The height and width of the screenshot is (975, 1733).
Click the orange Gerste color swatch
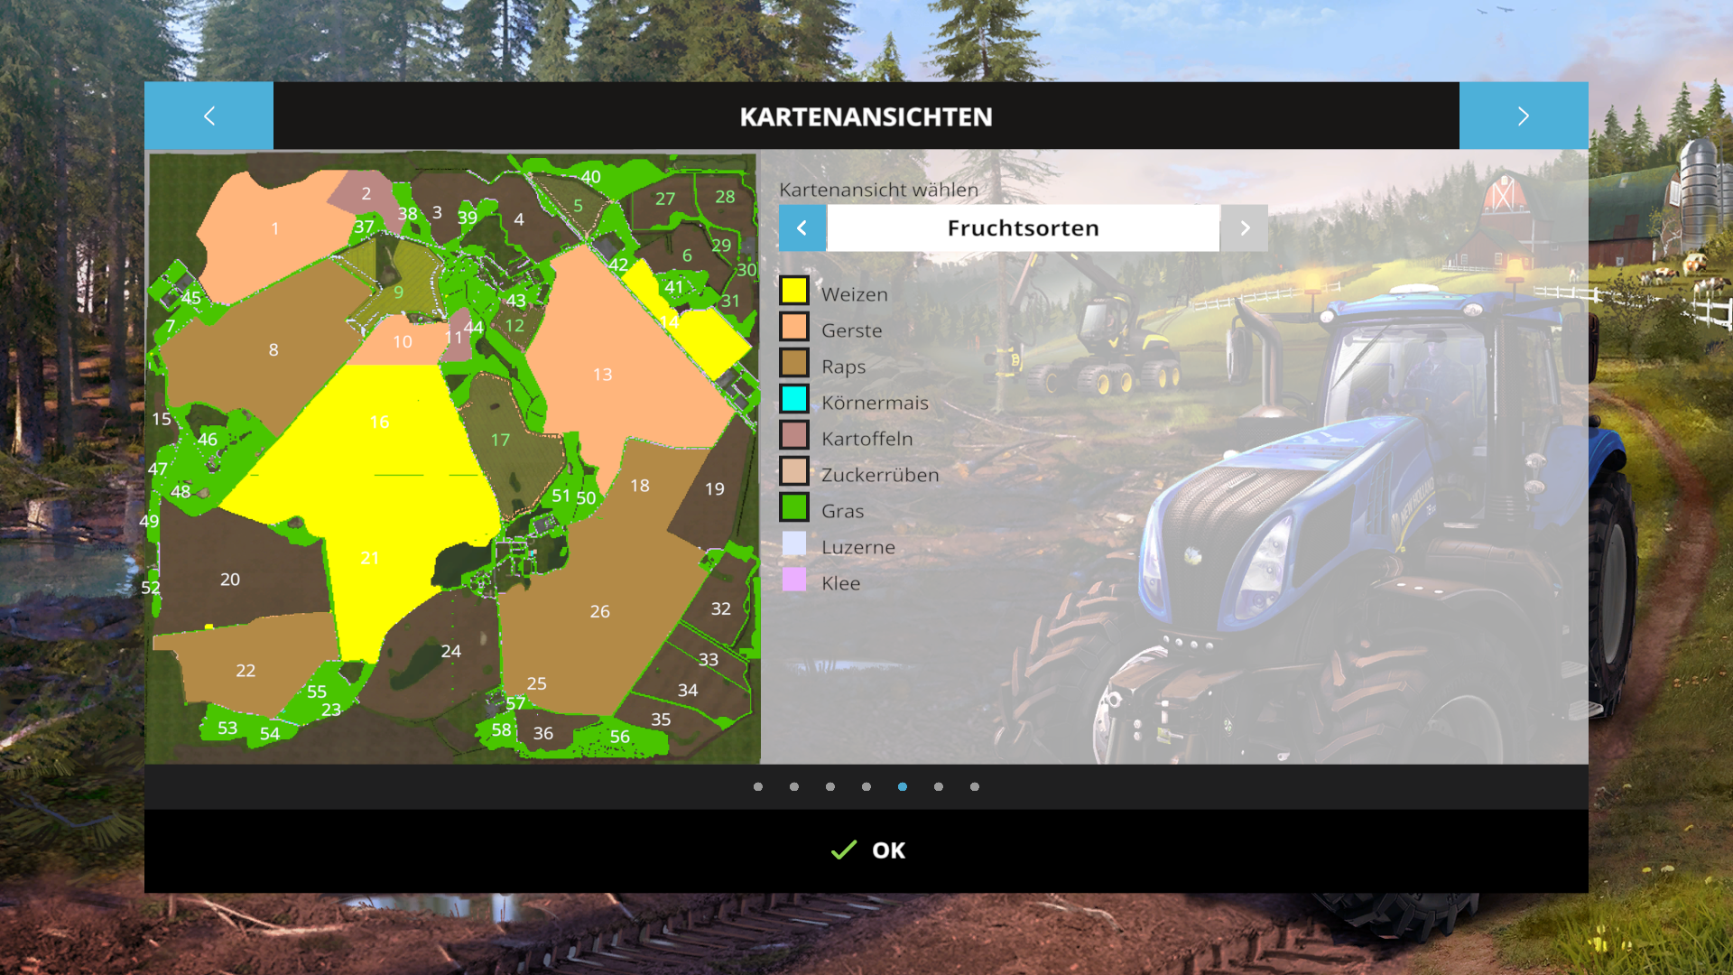[794, 327]
